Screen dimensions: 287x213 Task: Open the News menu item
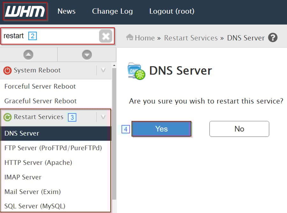coord(66,11)
